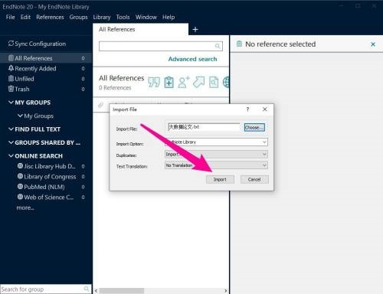Click the find full text icon
The image size is (383, 294).
(x=214, y=82)
